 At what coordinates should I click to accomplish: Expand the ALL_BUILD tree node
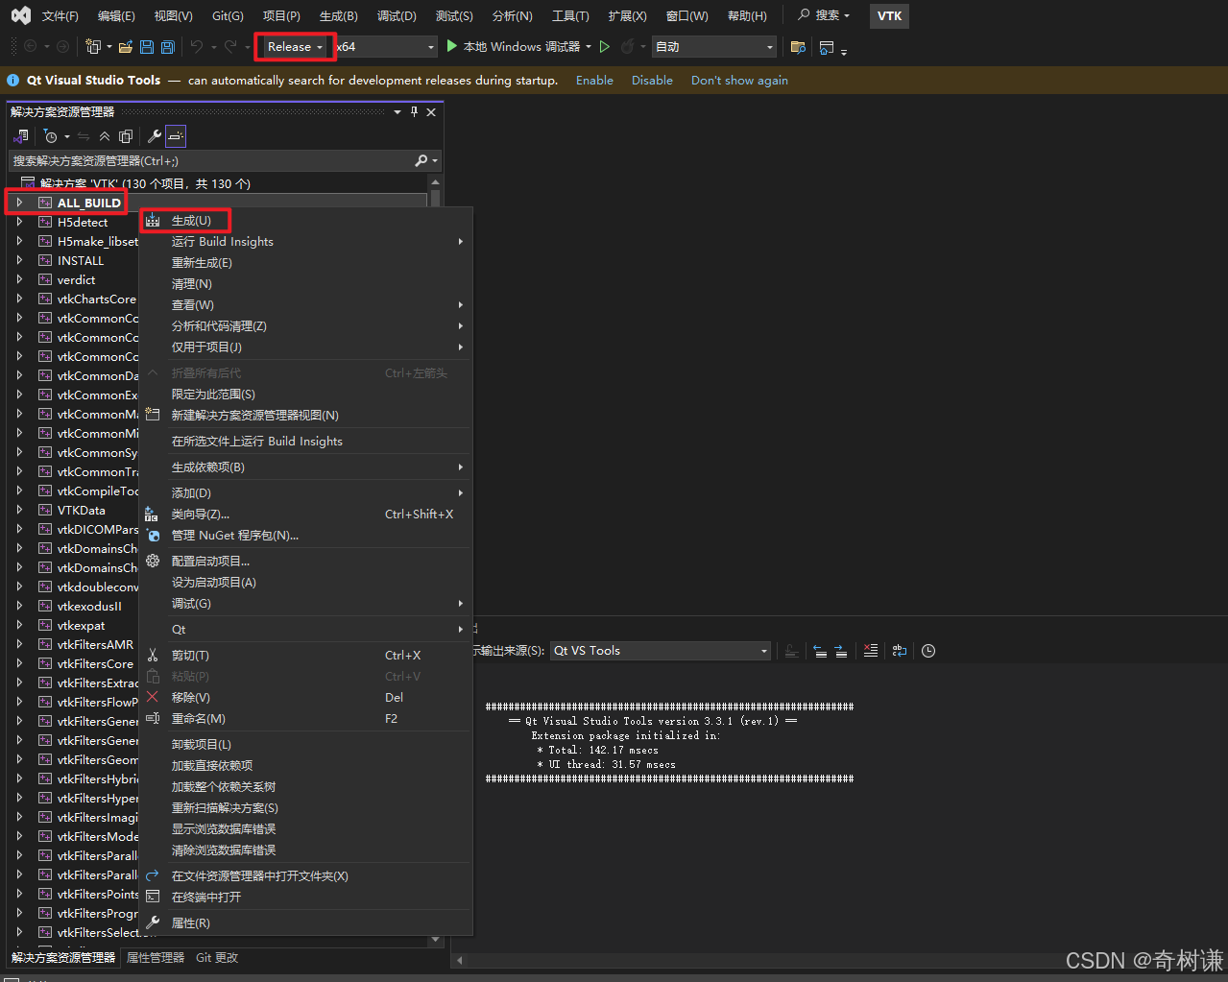19,203
